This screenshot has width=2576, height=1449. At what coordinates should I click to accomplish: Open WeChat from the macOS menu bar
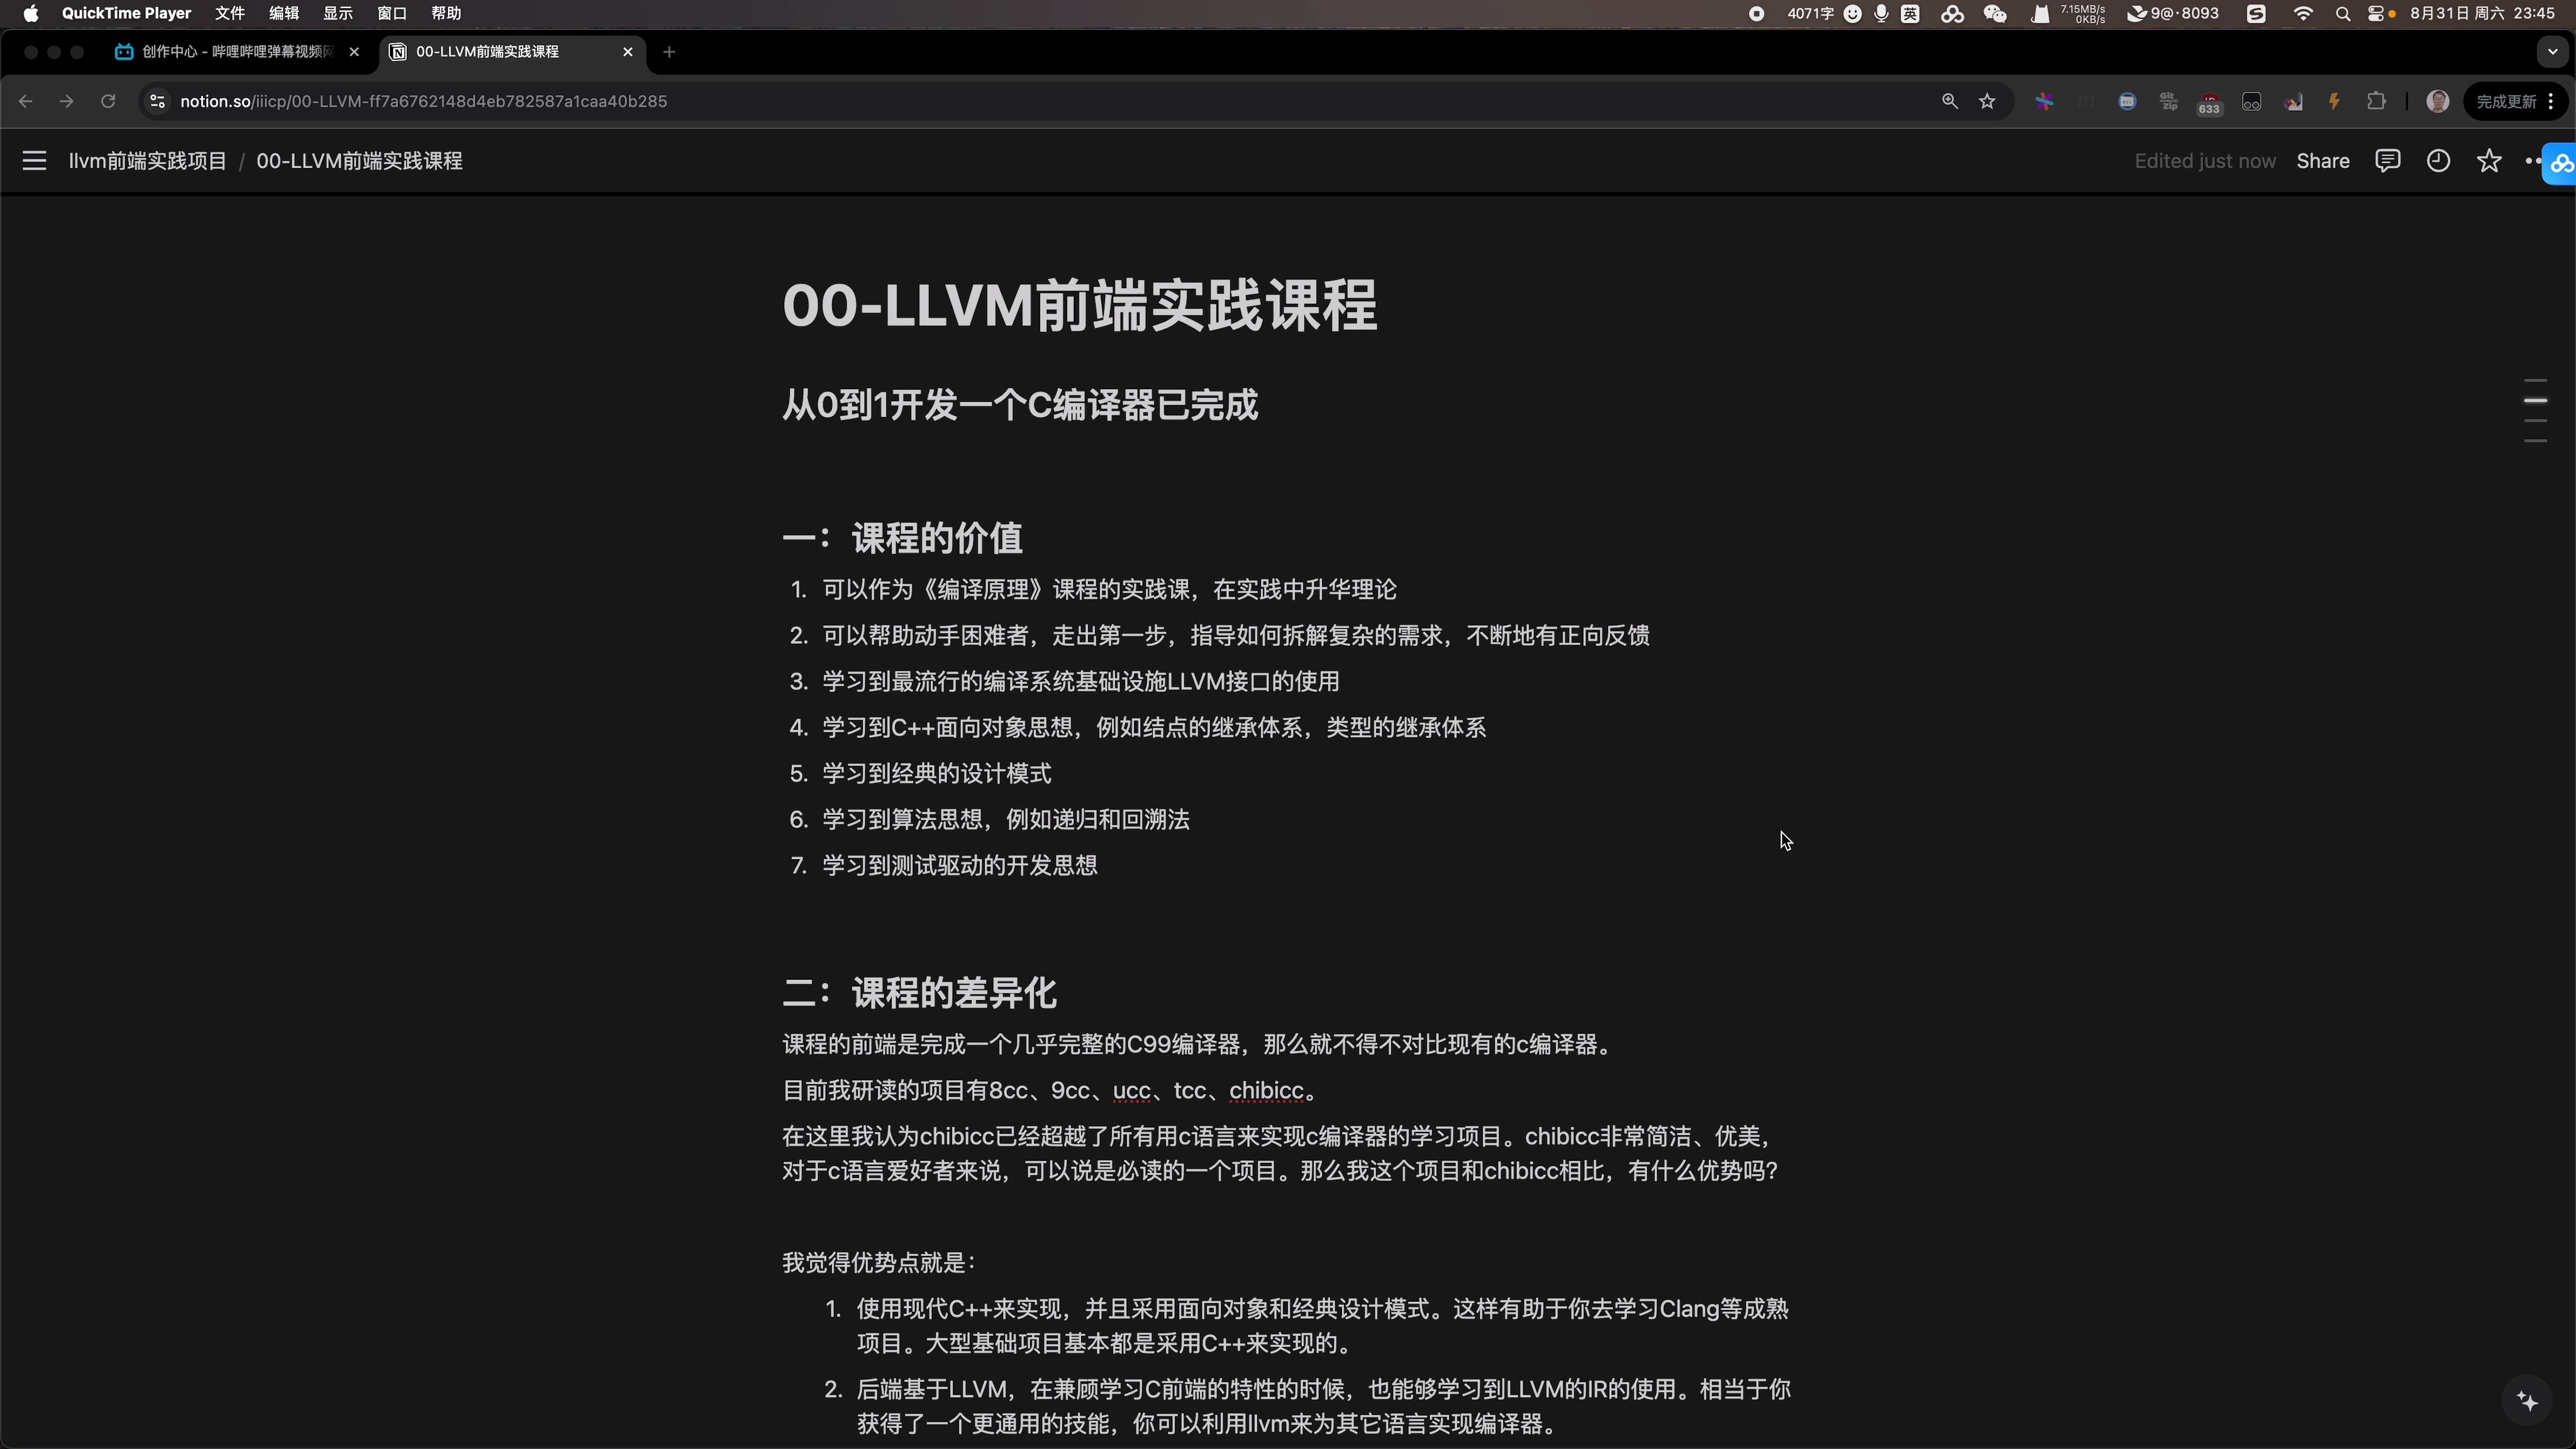tap(1996, 13)
